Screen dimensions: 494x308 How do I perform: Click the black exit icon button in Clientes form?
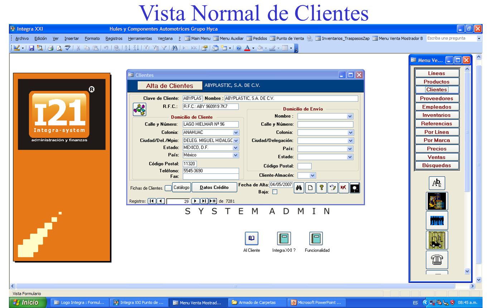click(x=355, y=188)
